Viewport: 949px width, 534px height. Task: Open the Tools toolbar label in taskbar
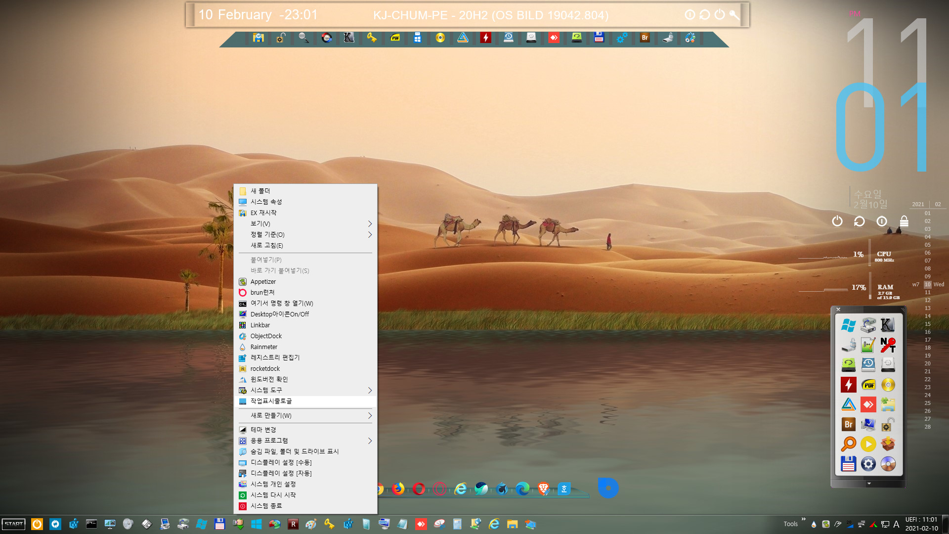(x=790, y=524)
